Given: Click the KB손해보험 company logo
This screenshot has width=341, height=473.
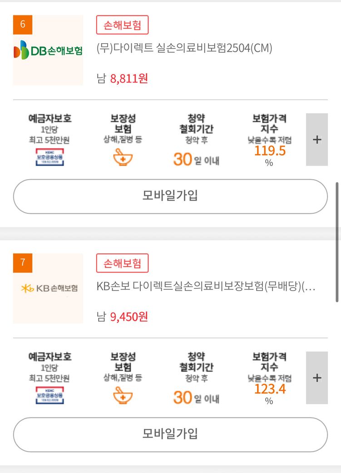Looking at the screenshot, I should pyautogui.click(x=48, y=288).
